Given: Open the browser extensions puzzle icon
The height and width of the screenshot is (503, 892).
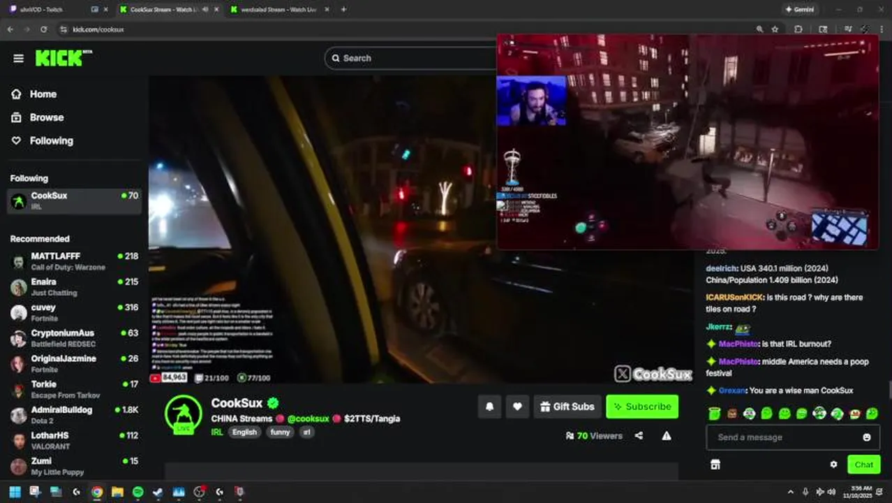Looking at the screenshot, I should (798, 29).
